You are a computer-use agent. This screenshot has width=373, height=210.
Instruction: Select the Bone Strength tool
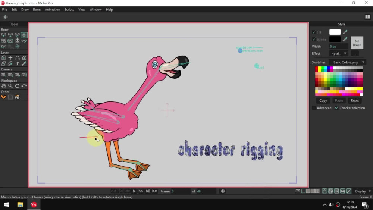10,41
